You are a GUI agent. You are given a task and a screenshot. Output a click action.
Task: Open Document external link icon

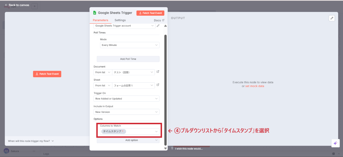[x=158, y=72]
